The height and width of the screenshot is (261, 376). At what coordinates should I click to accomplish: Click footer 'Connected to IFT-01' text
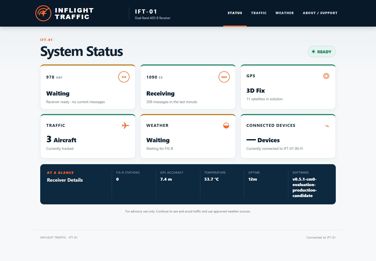tap(321, 238)
